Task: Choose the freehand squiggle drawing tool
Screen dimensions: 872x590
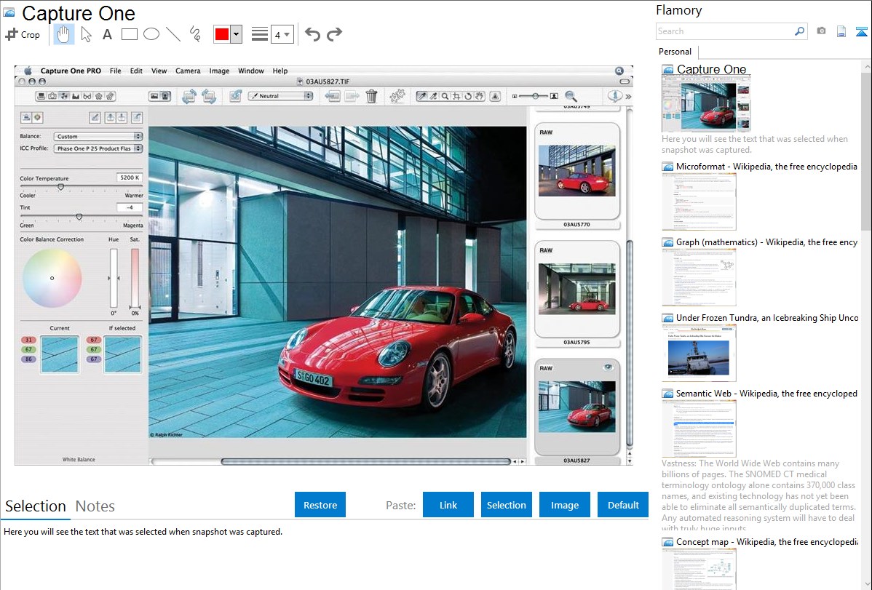Action: [x=195, y=34]
